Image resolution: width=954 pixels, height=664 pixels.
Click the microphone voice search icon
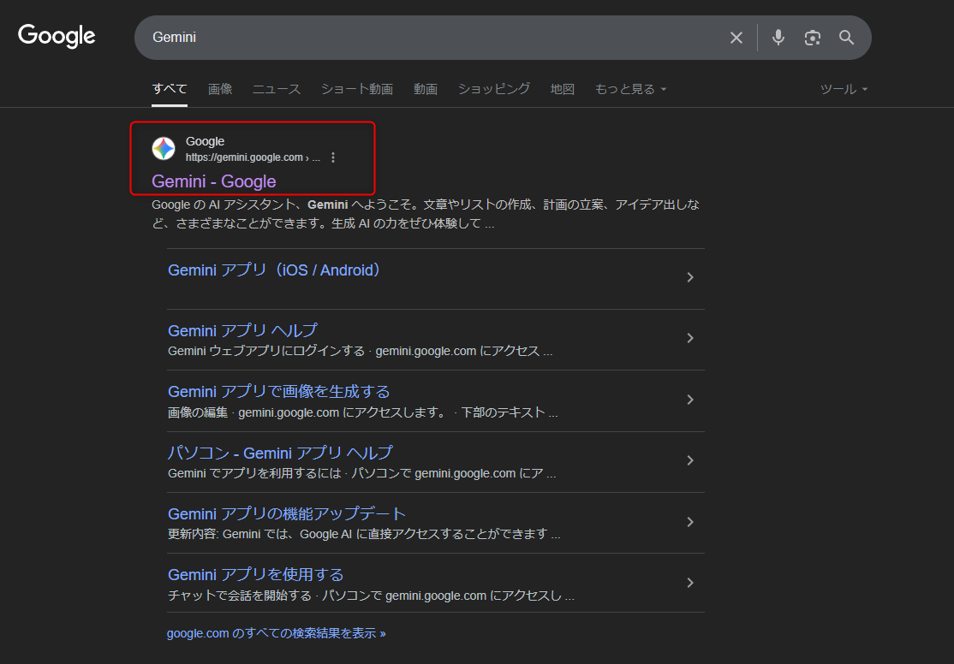[x=778, y=38]
